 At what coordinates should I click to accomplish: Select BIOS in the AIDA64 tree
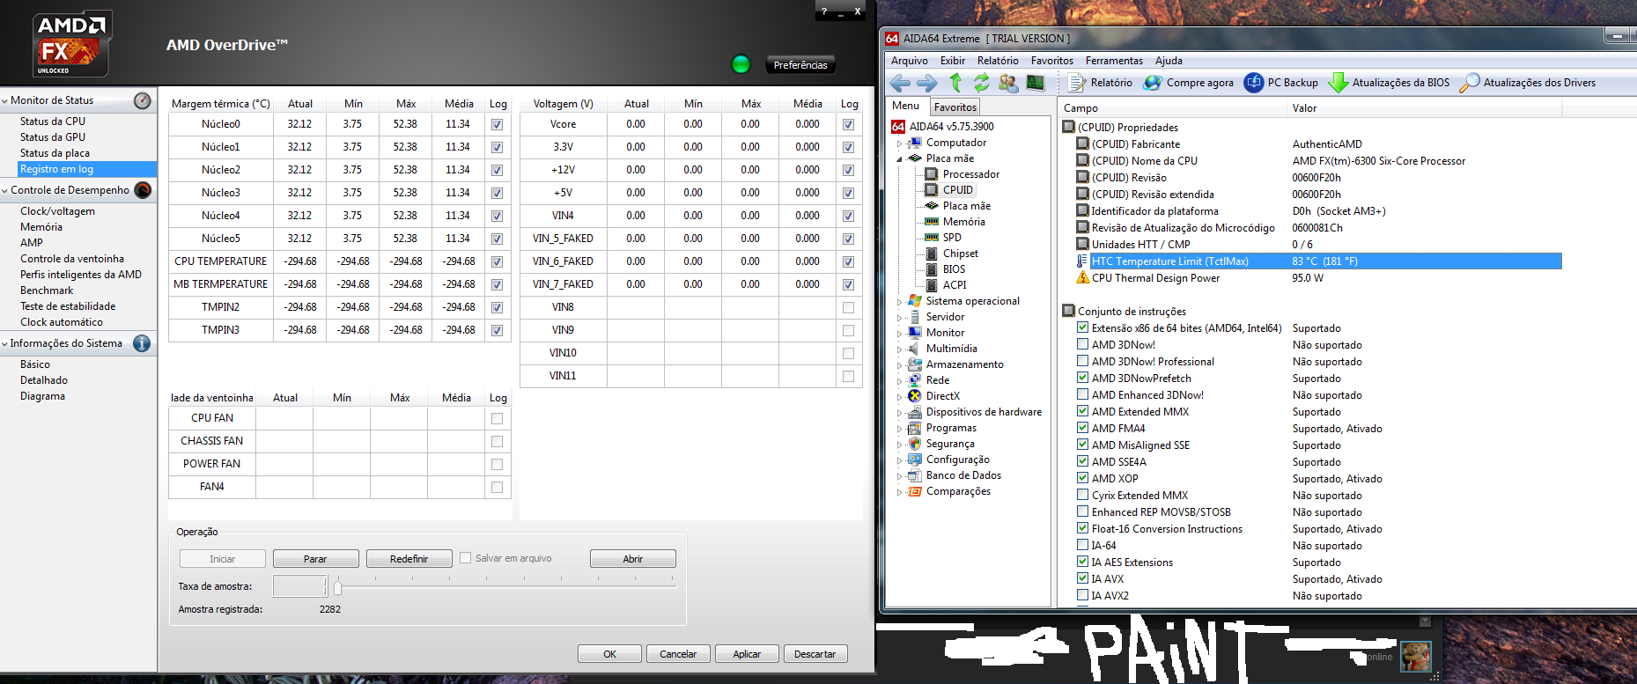[x=954, y=269]
